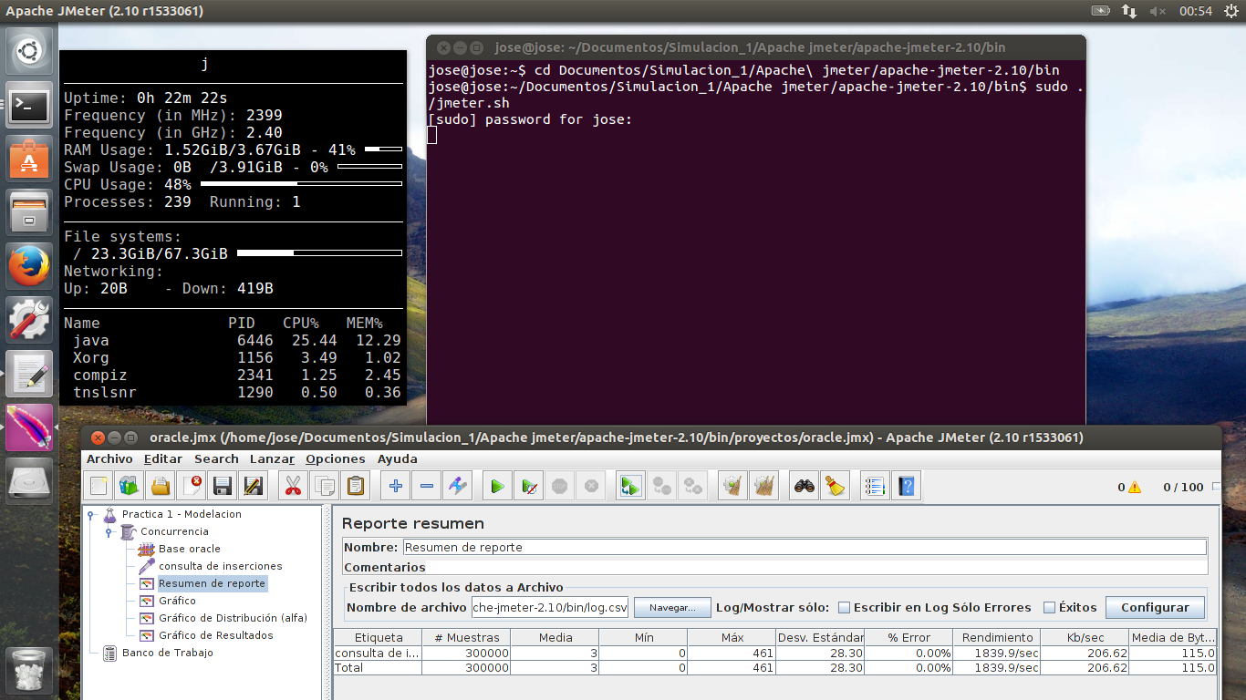Open Ubuntu Software Center launcher icon
Image resolution: width=1246 pixels, height=700 pixels.
pyautogui.click(x=30, y=160)
